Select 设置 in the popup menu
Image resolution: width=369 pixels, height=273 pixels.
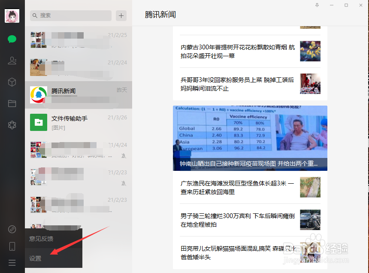54,258
